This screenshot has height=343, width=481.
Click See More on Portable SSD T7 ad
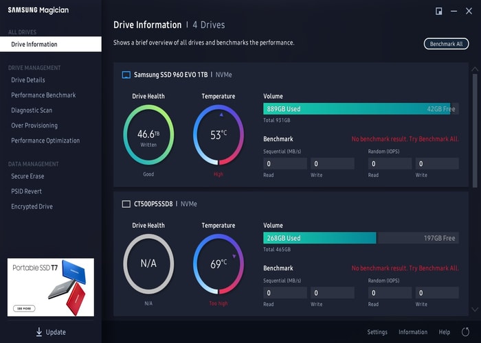pyautogui.click(x=24, y=309)
